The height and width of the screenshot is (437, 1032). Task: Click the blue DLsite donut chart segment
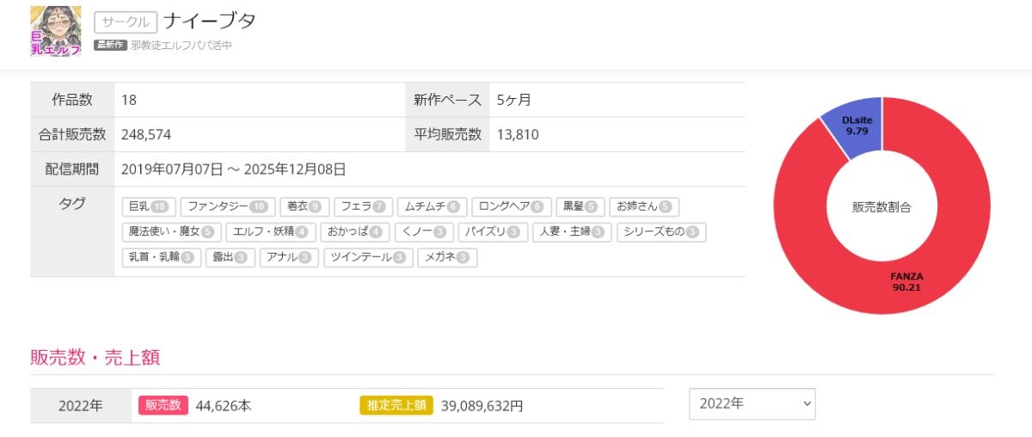pos(855,127)
